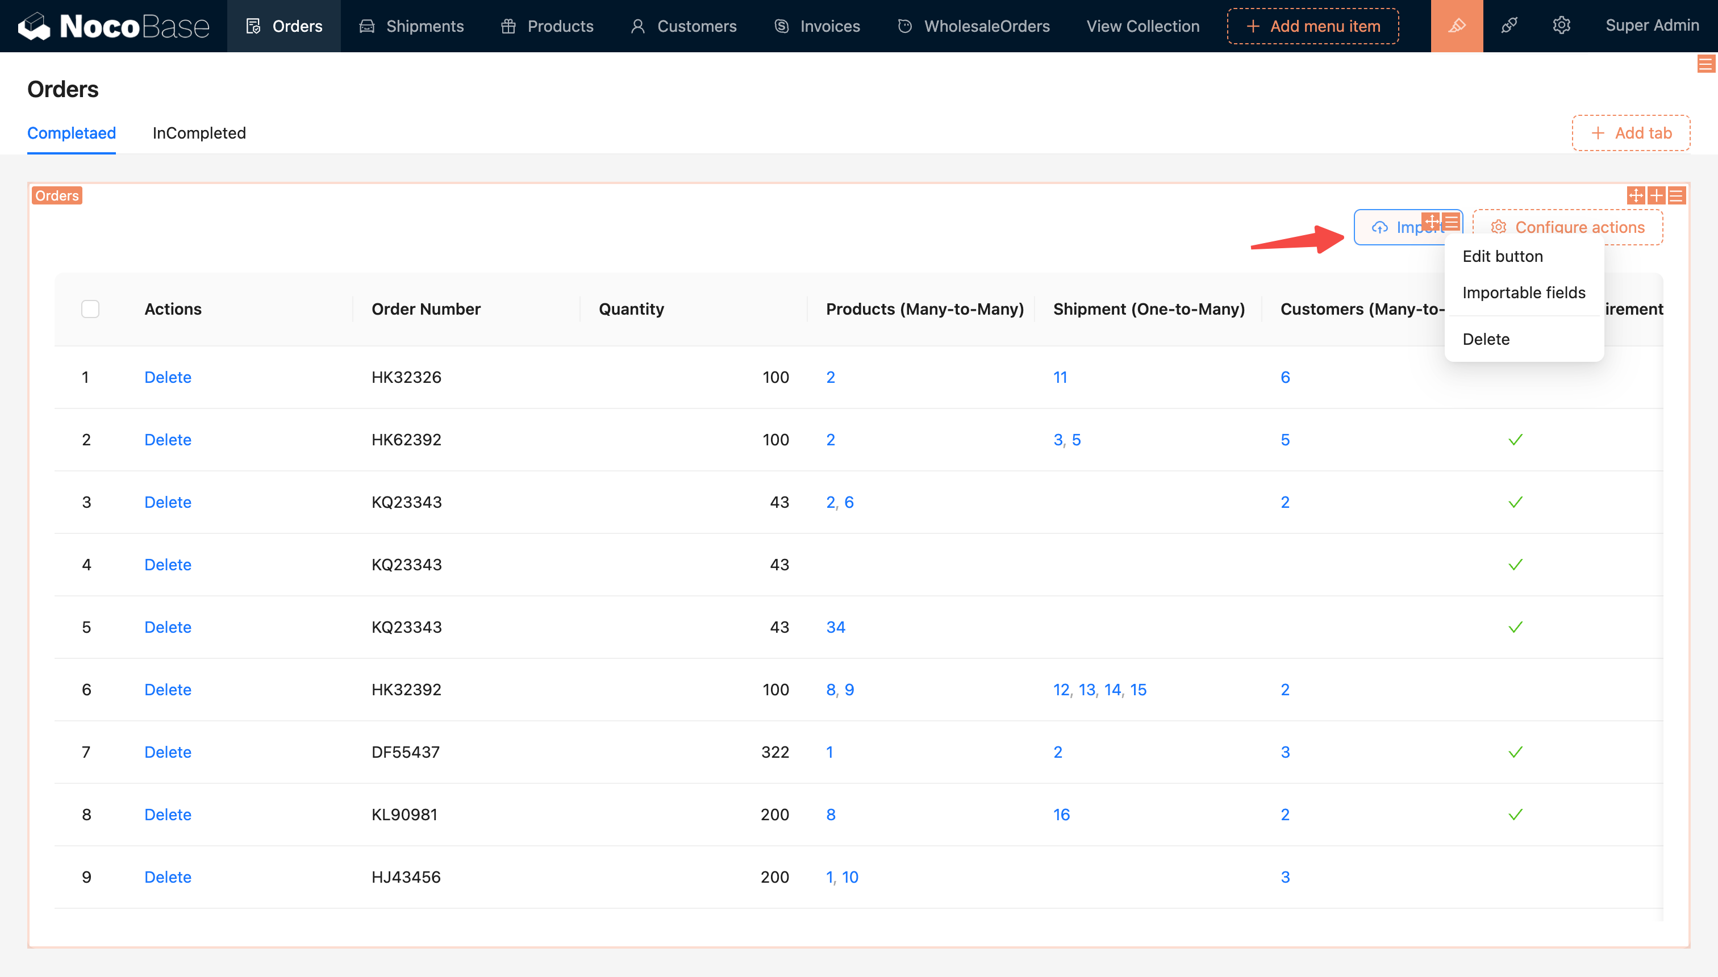Screen dimensions: 1718x977
Task: Click Delete in the import settings menu
Action: (1486, 339)
